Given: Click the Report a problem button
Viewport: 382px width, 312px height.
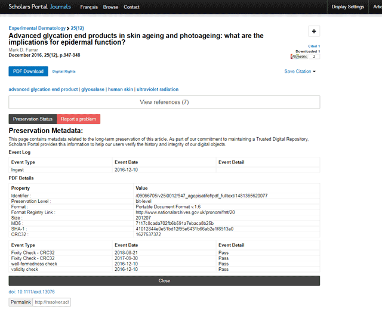Looking at the screenshot, I should [78, 119].
